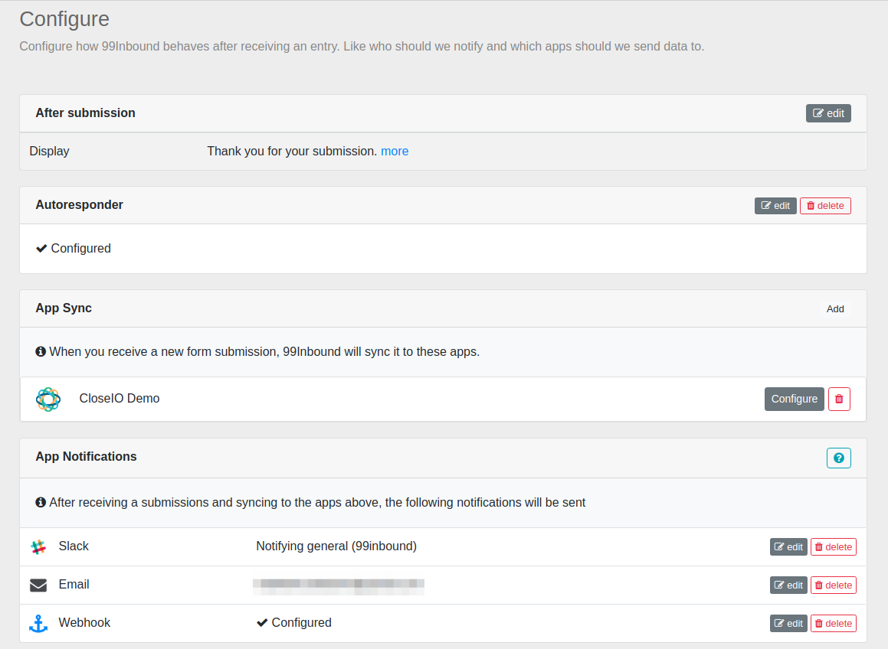Edit the After submission settings
Viewport: 888px width, 649px height.
point(828,113)
